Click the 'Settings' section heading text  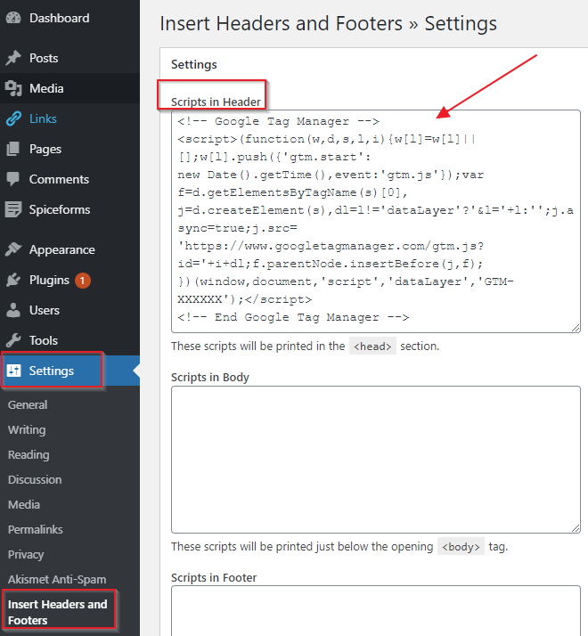[194, 64]
